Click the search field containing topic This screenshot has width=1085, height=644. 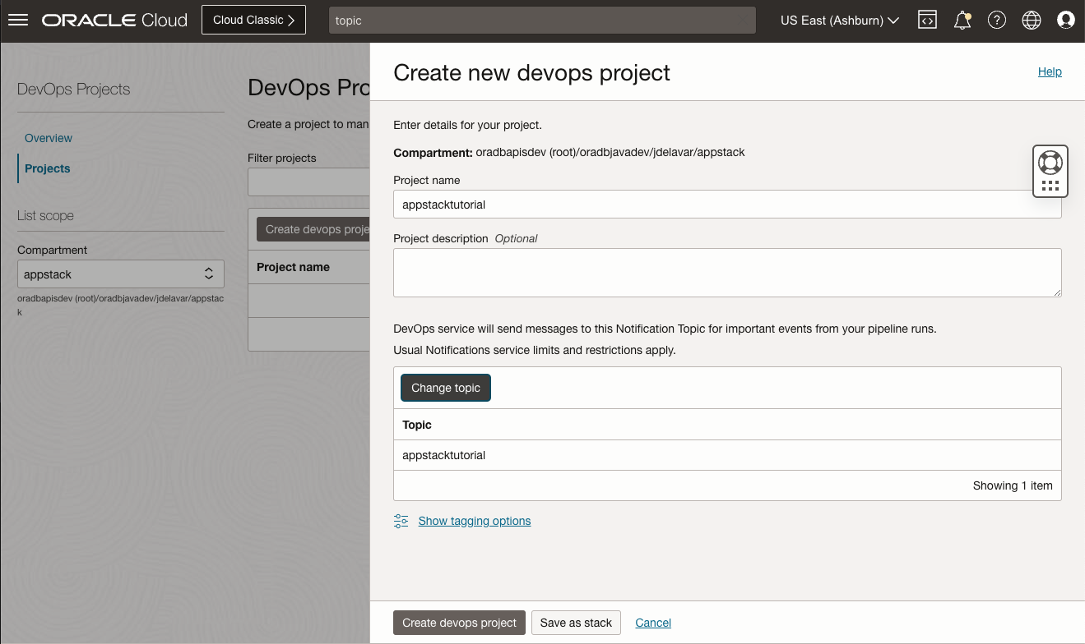click(x=542, y=21)
